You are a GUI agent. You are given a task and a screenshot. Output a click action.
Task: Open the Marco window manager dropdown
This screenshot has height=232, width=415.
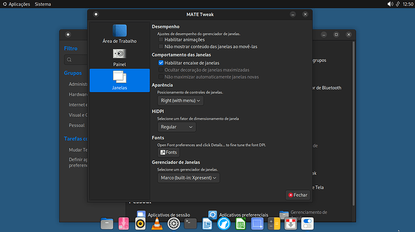click(x=188, y=178)
